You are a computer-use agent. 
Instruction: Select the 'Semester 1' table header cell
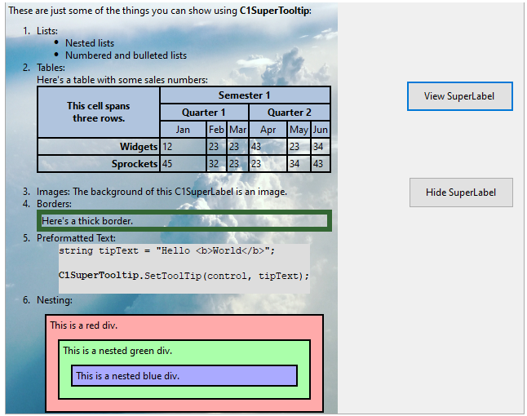pos(245,95)
